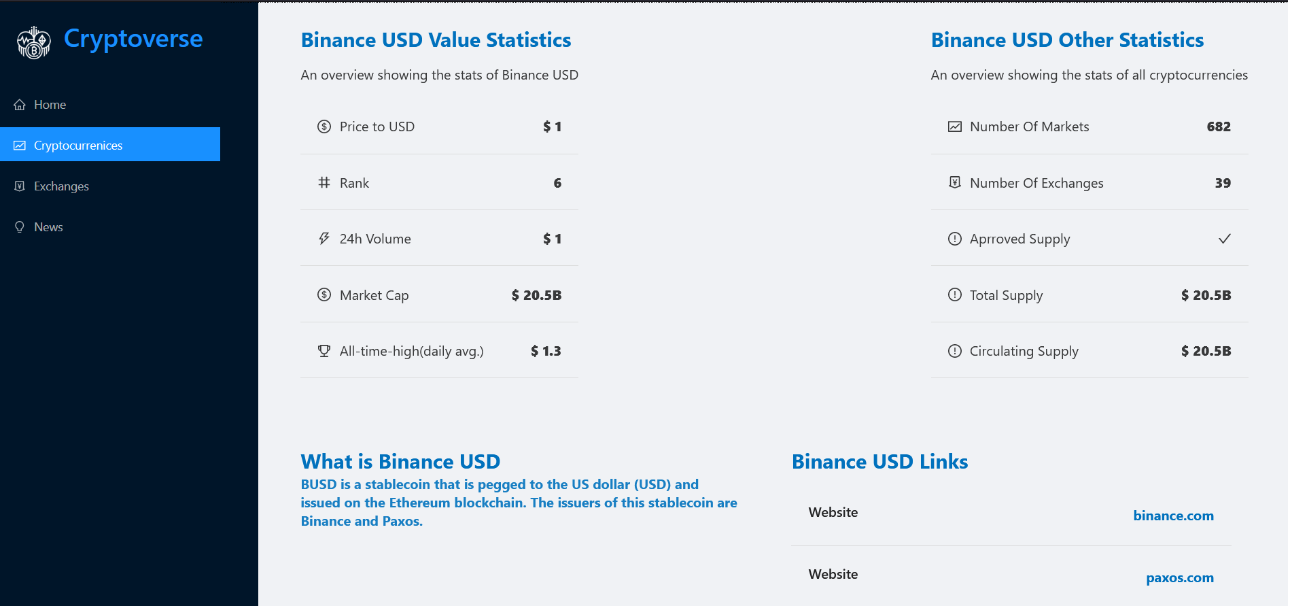Click the Home house icon
The height and width of the screenshot is (606, 1290).
[20, 105]
